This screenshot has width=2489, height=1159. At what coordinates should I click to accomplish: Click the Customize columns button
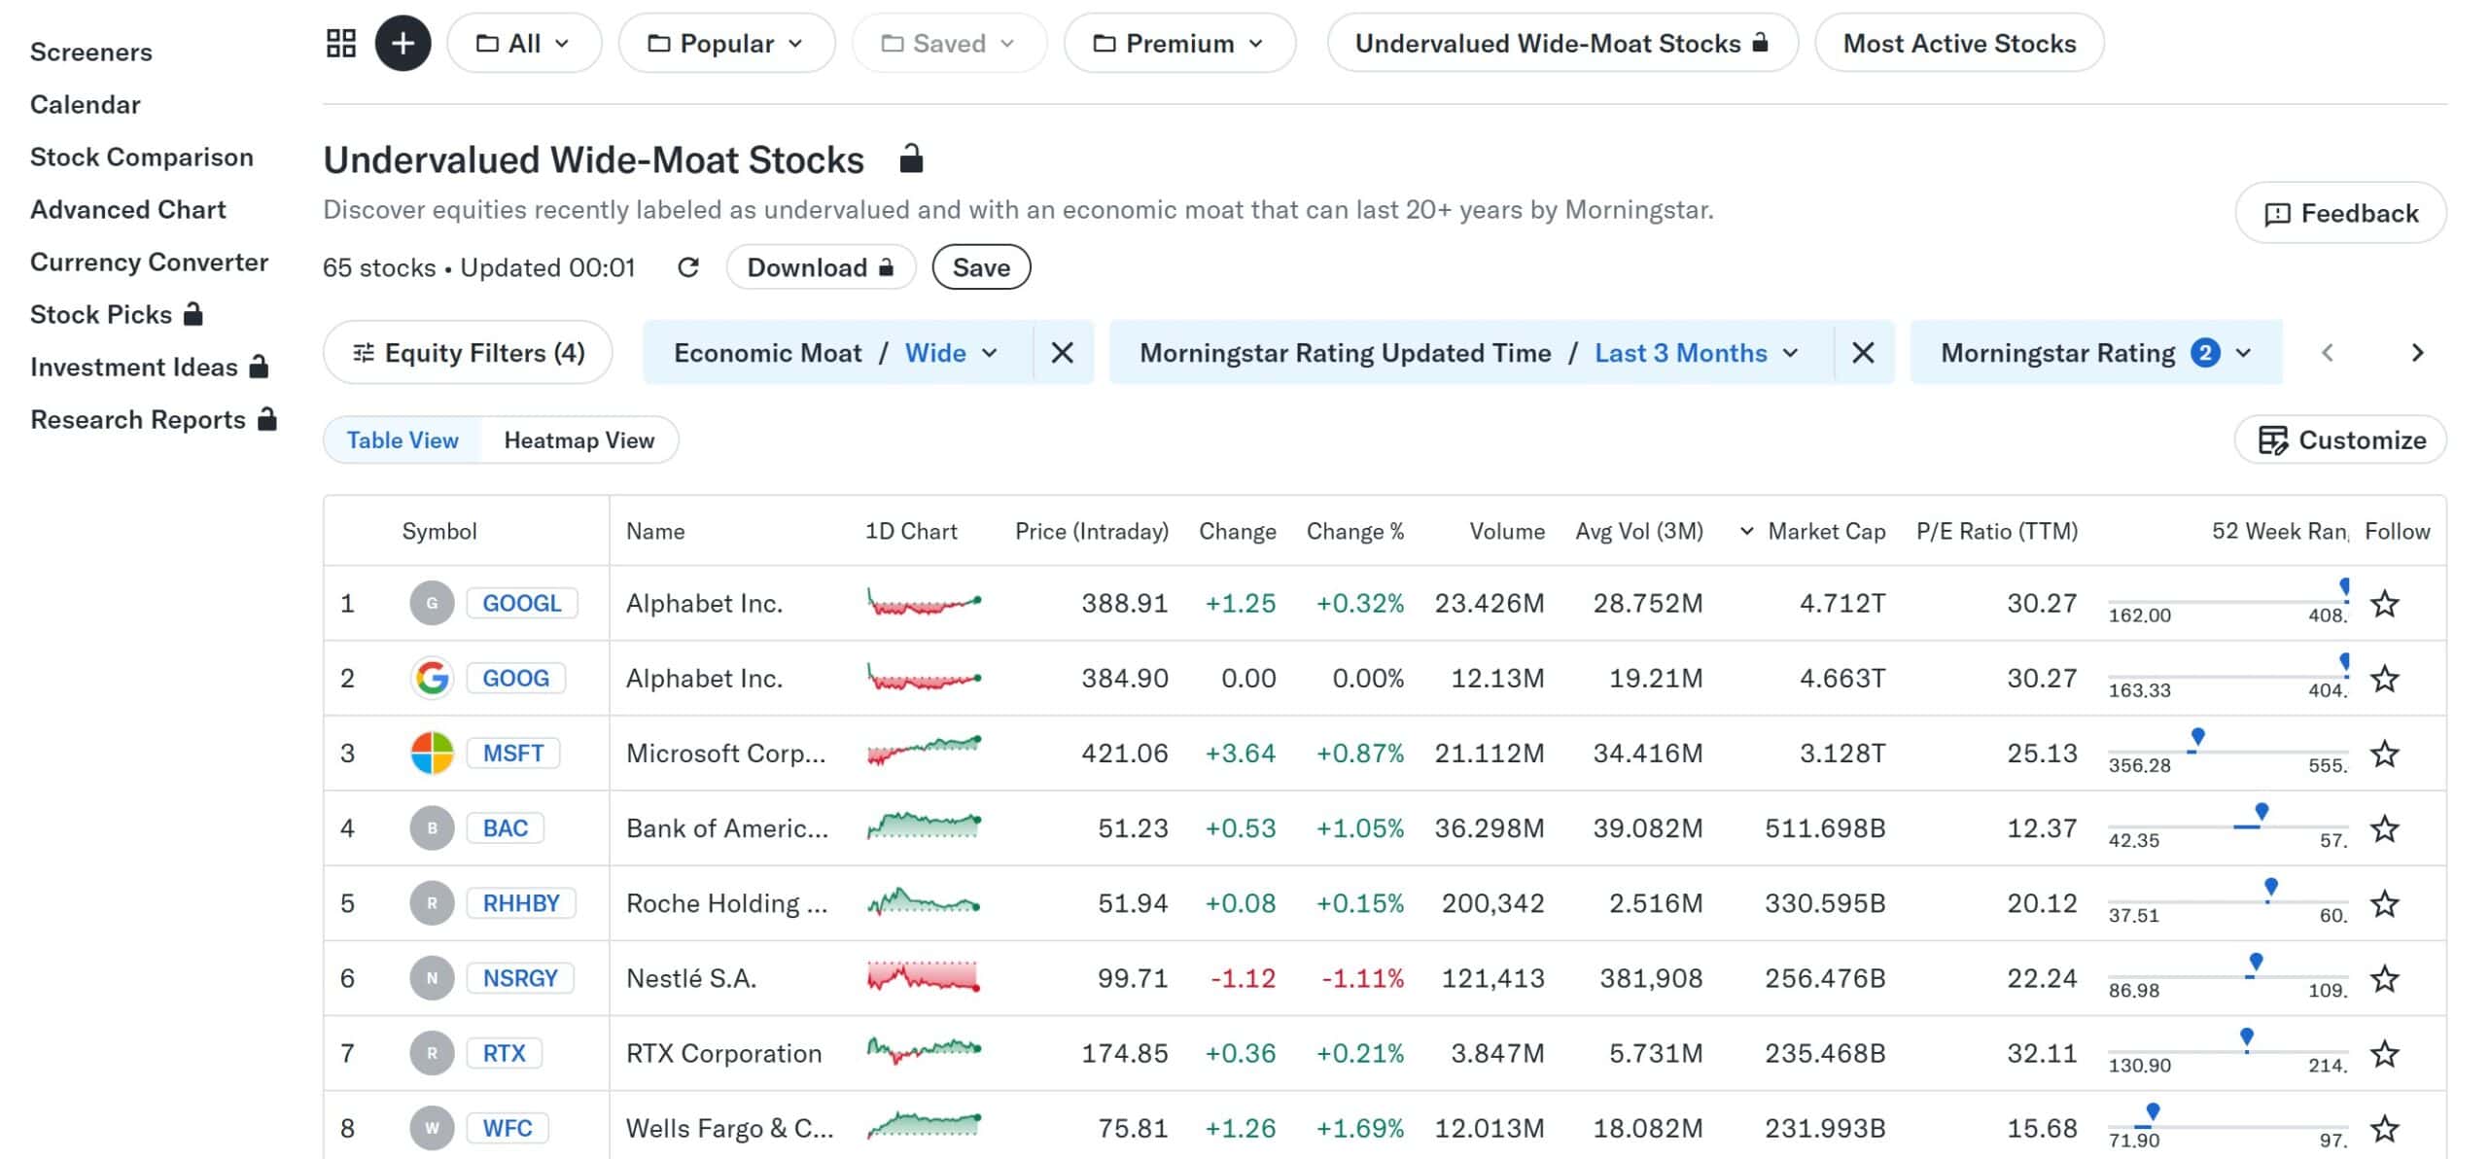pyautogui.click(x=2340, y=440)
